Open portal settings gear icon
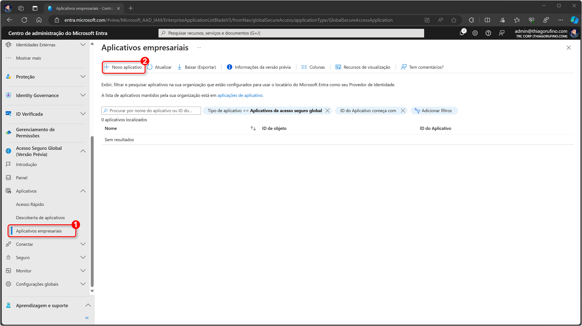This screenshot has width=582, height=326. click(x=475, y=33)
